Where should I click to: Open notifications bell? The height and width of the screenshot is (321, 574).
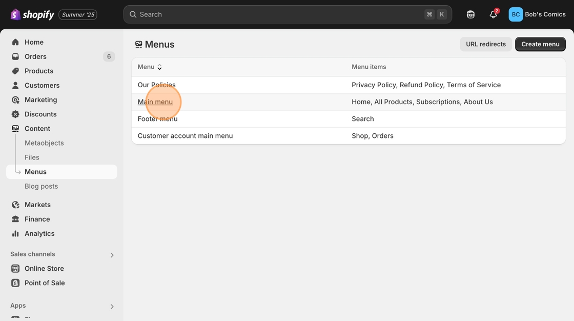click(x=494, y=14)
